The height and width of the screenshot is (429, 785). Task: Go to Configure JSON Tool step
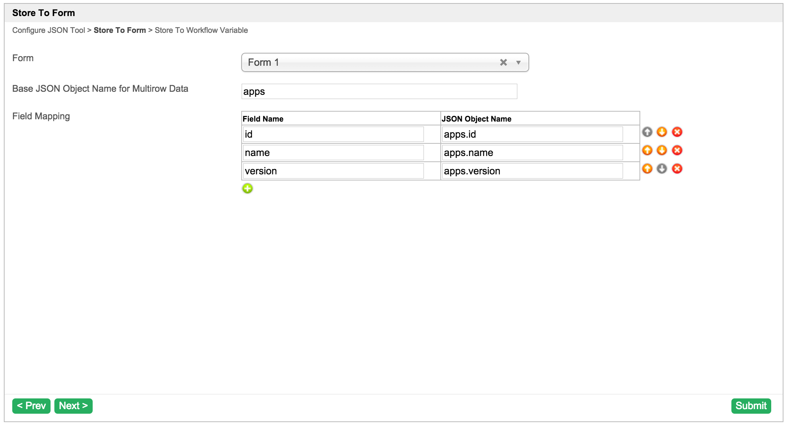click(x=49, y=30)
